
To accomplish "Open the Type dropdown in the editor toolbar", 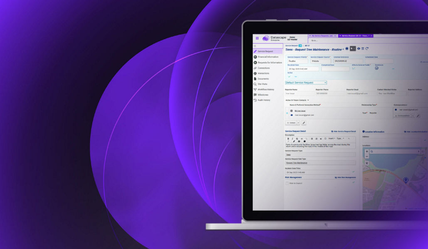I will click(x=340, y=138).
